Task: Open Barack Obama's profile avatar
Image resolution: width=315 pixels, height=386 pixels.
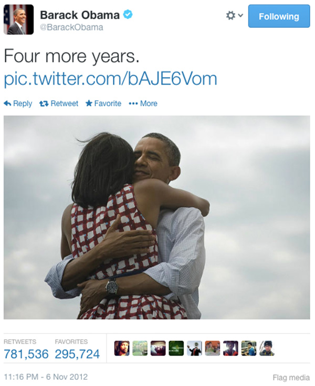Action: pyautogui.click(x=19, y=19)
